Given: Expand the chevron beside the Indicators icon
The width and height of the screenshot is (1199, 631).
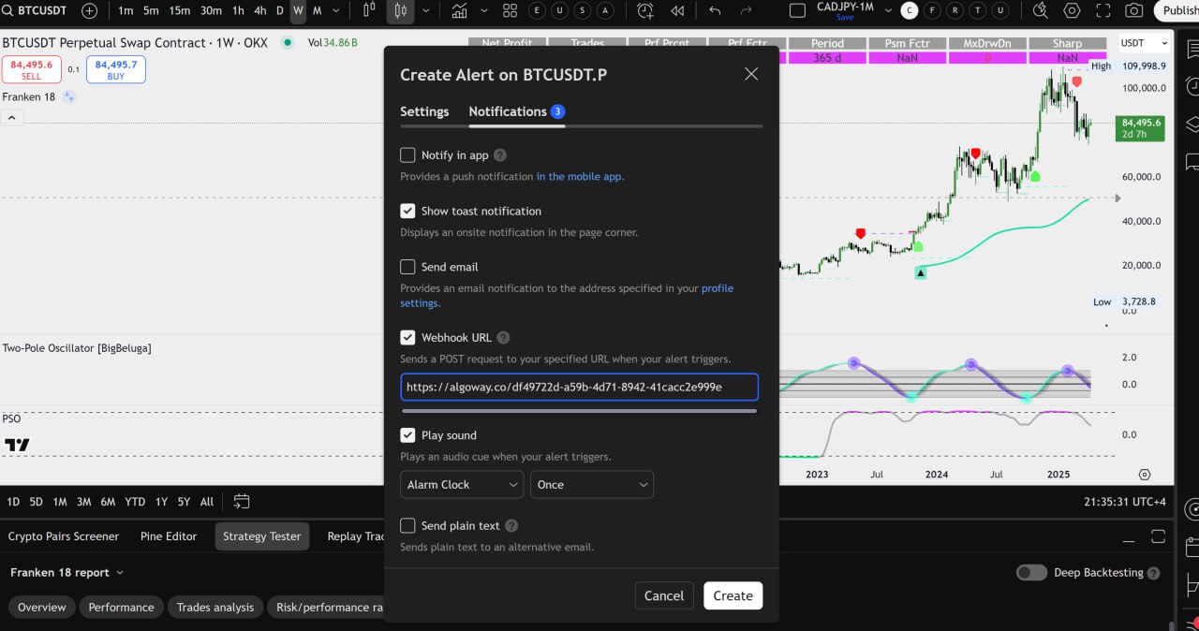Looking at the screenshot, I should point(482,11).
